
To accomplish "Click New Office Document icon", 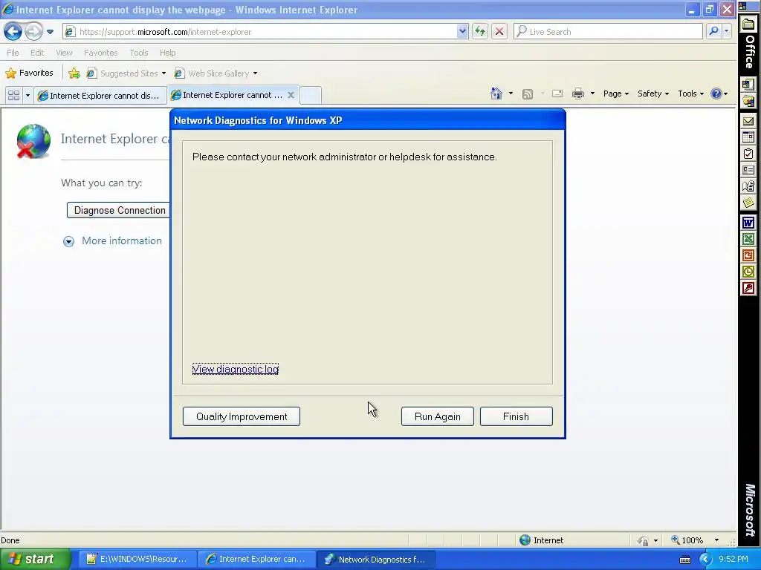I will click(748, 85).
